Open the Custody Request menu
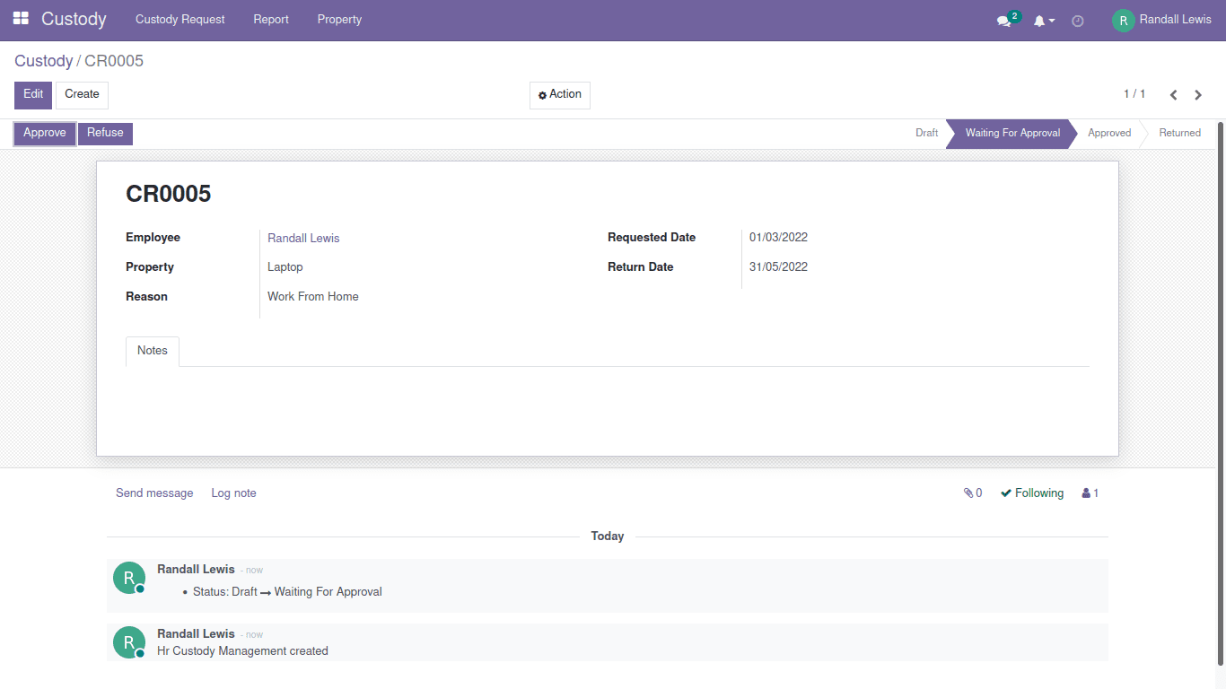1226x689 pixels. (180, 19)
